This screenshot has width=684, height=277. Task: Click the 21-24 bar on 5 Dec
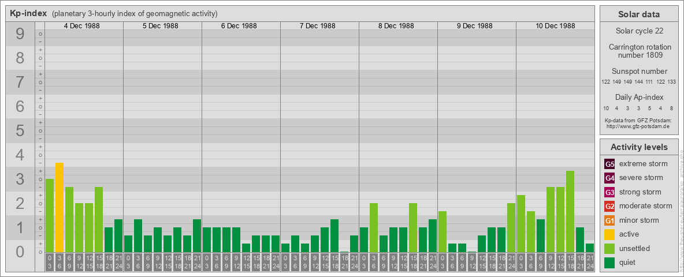pyautogui.click(x=197, y=235)
